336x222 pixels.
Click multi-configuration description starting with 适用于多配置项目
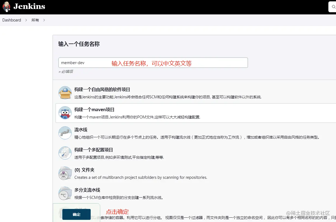point(119,157)
